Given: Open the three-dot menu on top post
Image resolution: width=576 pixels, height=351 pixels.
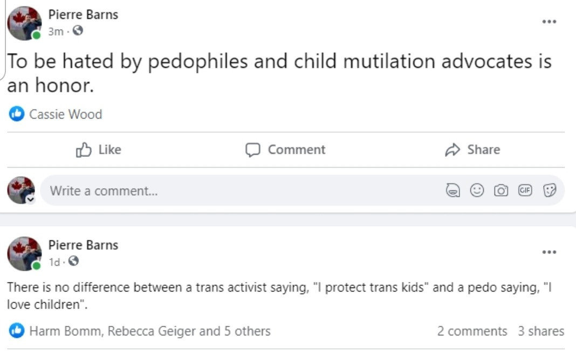Looking at the screenshot, I should click(549, 22).
